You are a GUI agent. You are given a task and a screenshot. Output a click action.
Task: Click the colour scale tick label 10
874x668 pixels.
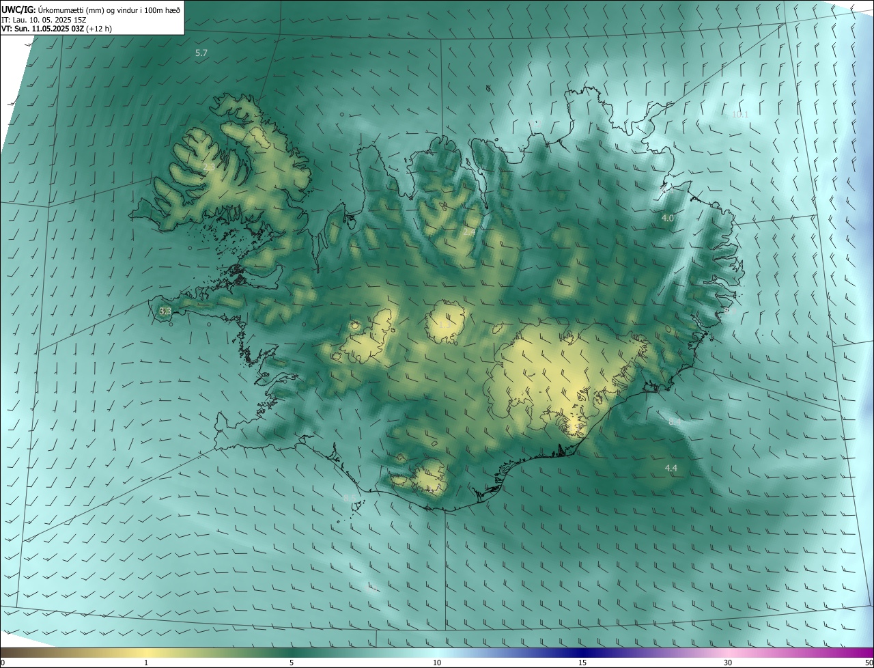coord(437,663)
